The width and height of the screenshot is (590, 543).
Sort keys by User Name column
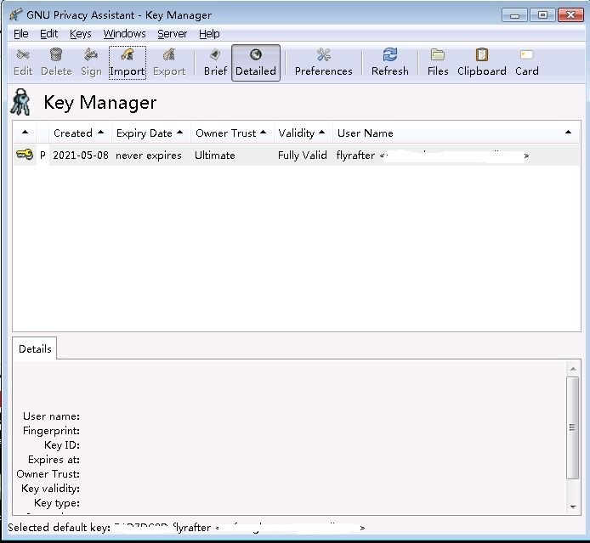456,133
